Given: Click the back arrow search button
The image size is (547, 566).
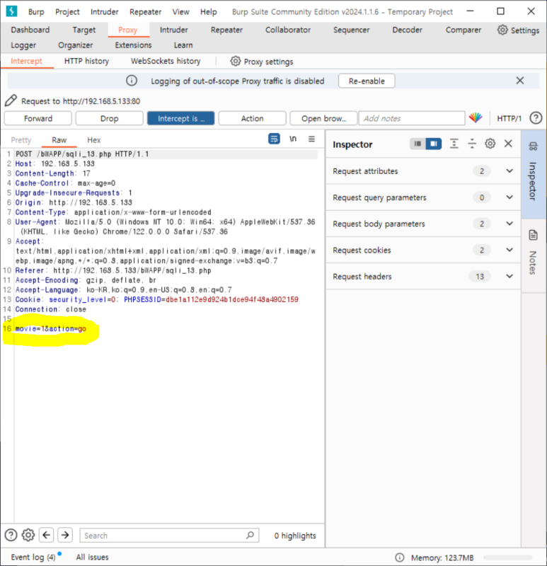Looking at the screenshot, I should click(46, 535).
